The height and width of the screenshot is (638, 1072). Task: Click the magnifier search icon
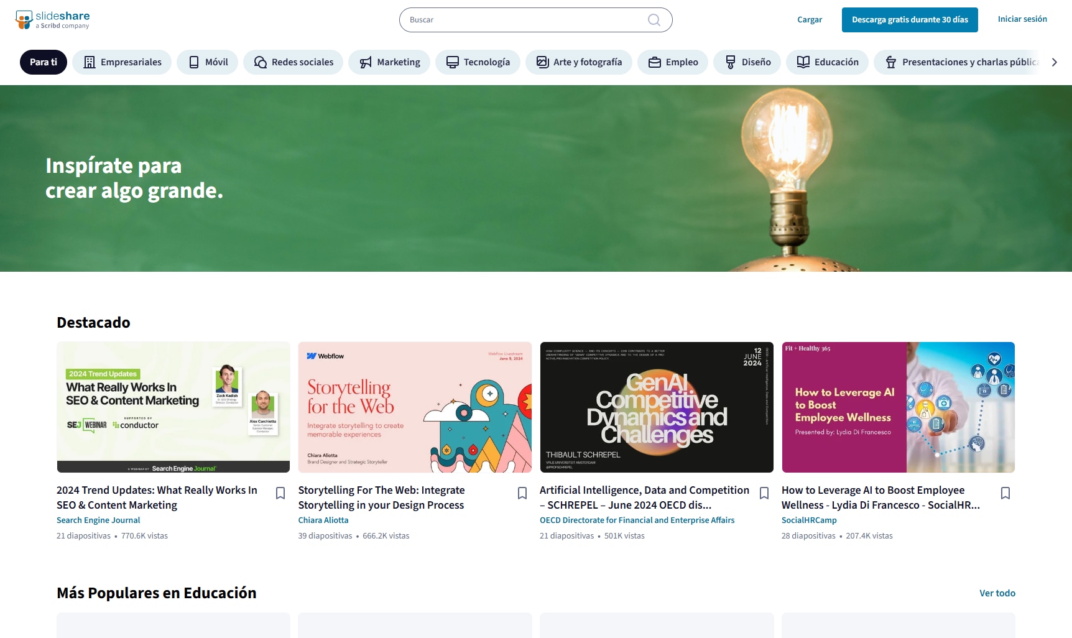pyautogui.click(x=654, y=20)
